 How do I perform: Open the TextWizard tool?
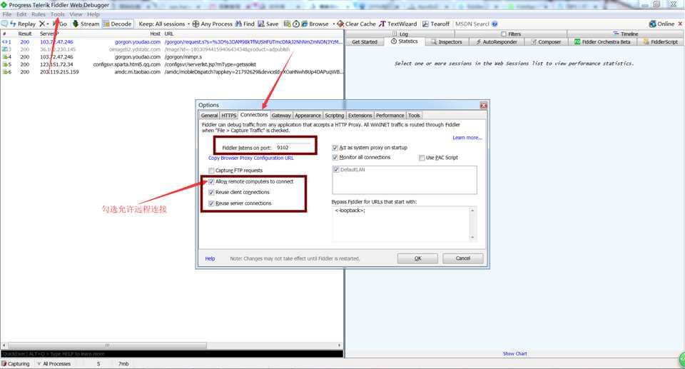tap(398, 24)
